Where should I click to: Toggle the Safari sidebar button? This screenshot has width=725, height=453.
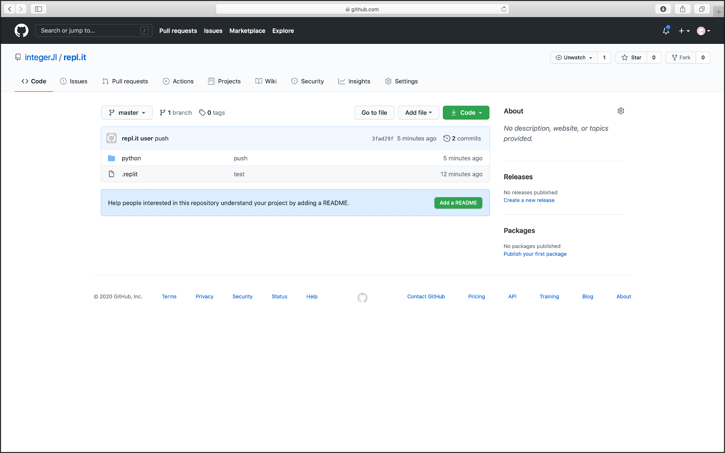click(39, 9)
